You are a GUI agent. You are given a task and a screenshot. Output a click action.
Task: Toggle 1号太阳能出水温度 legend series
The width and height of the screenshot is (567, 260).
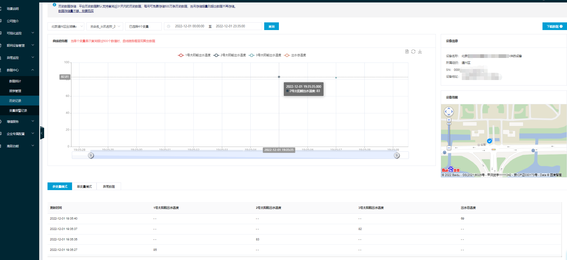(194, 55)
